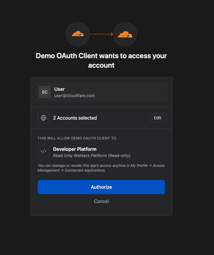Select the user@cloudflare.com email text
The image size is (214, 255).
tap(74, 96)
